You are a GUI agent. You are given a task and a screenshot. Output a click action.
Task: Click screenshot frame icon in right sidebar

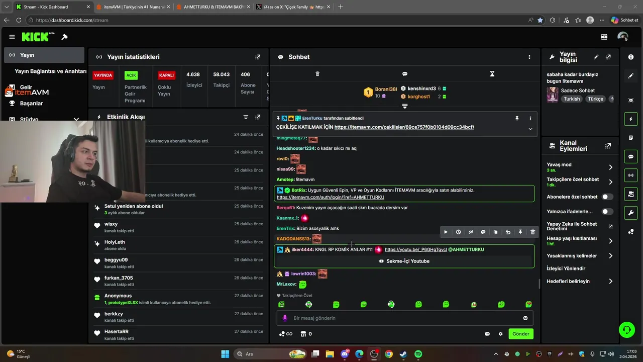(x=631, y=101)
